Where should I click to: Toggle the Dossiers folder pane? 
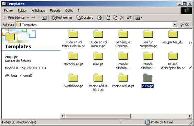tap(85, 18)
